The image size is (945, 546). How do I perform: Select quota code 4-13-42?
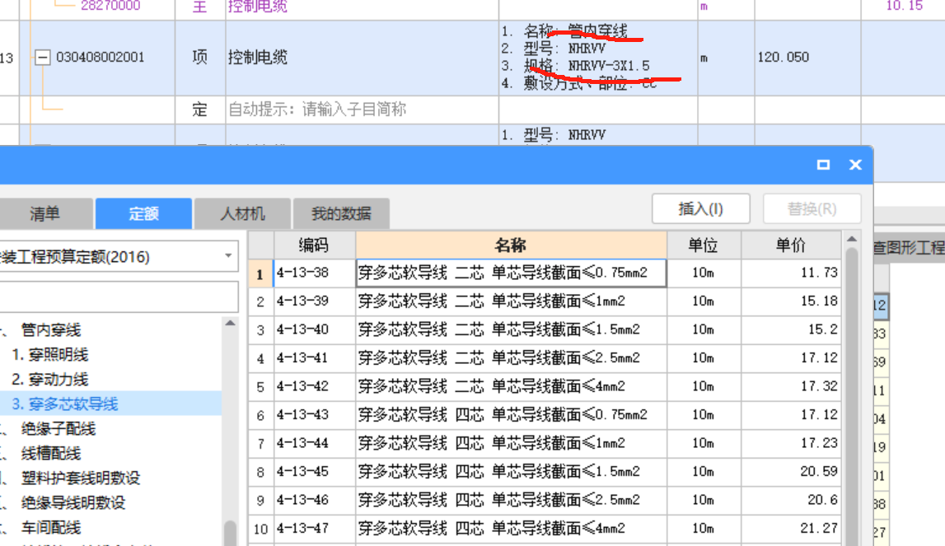[314, 386]
